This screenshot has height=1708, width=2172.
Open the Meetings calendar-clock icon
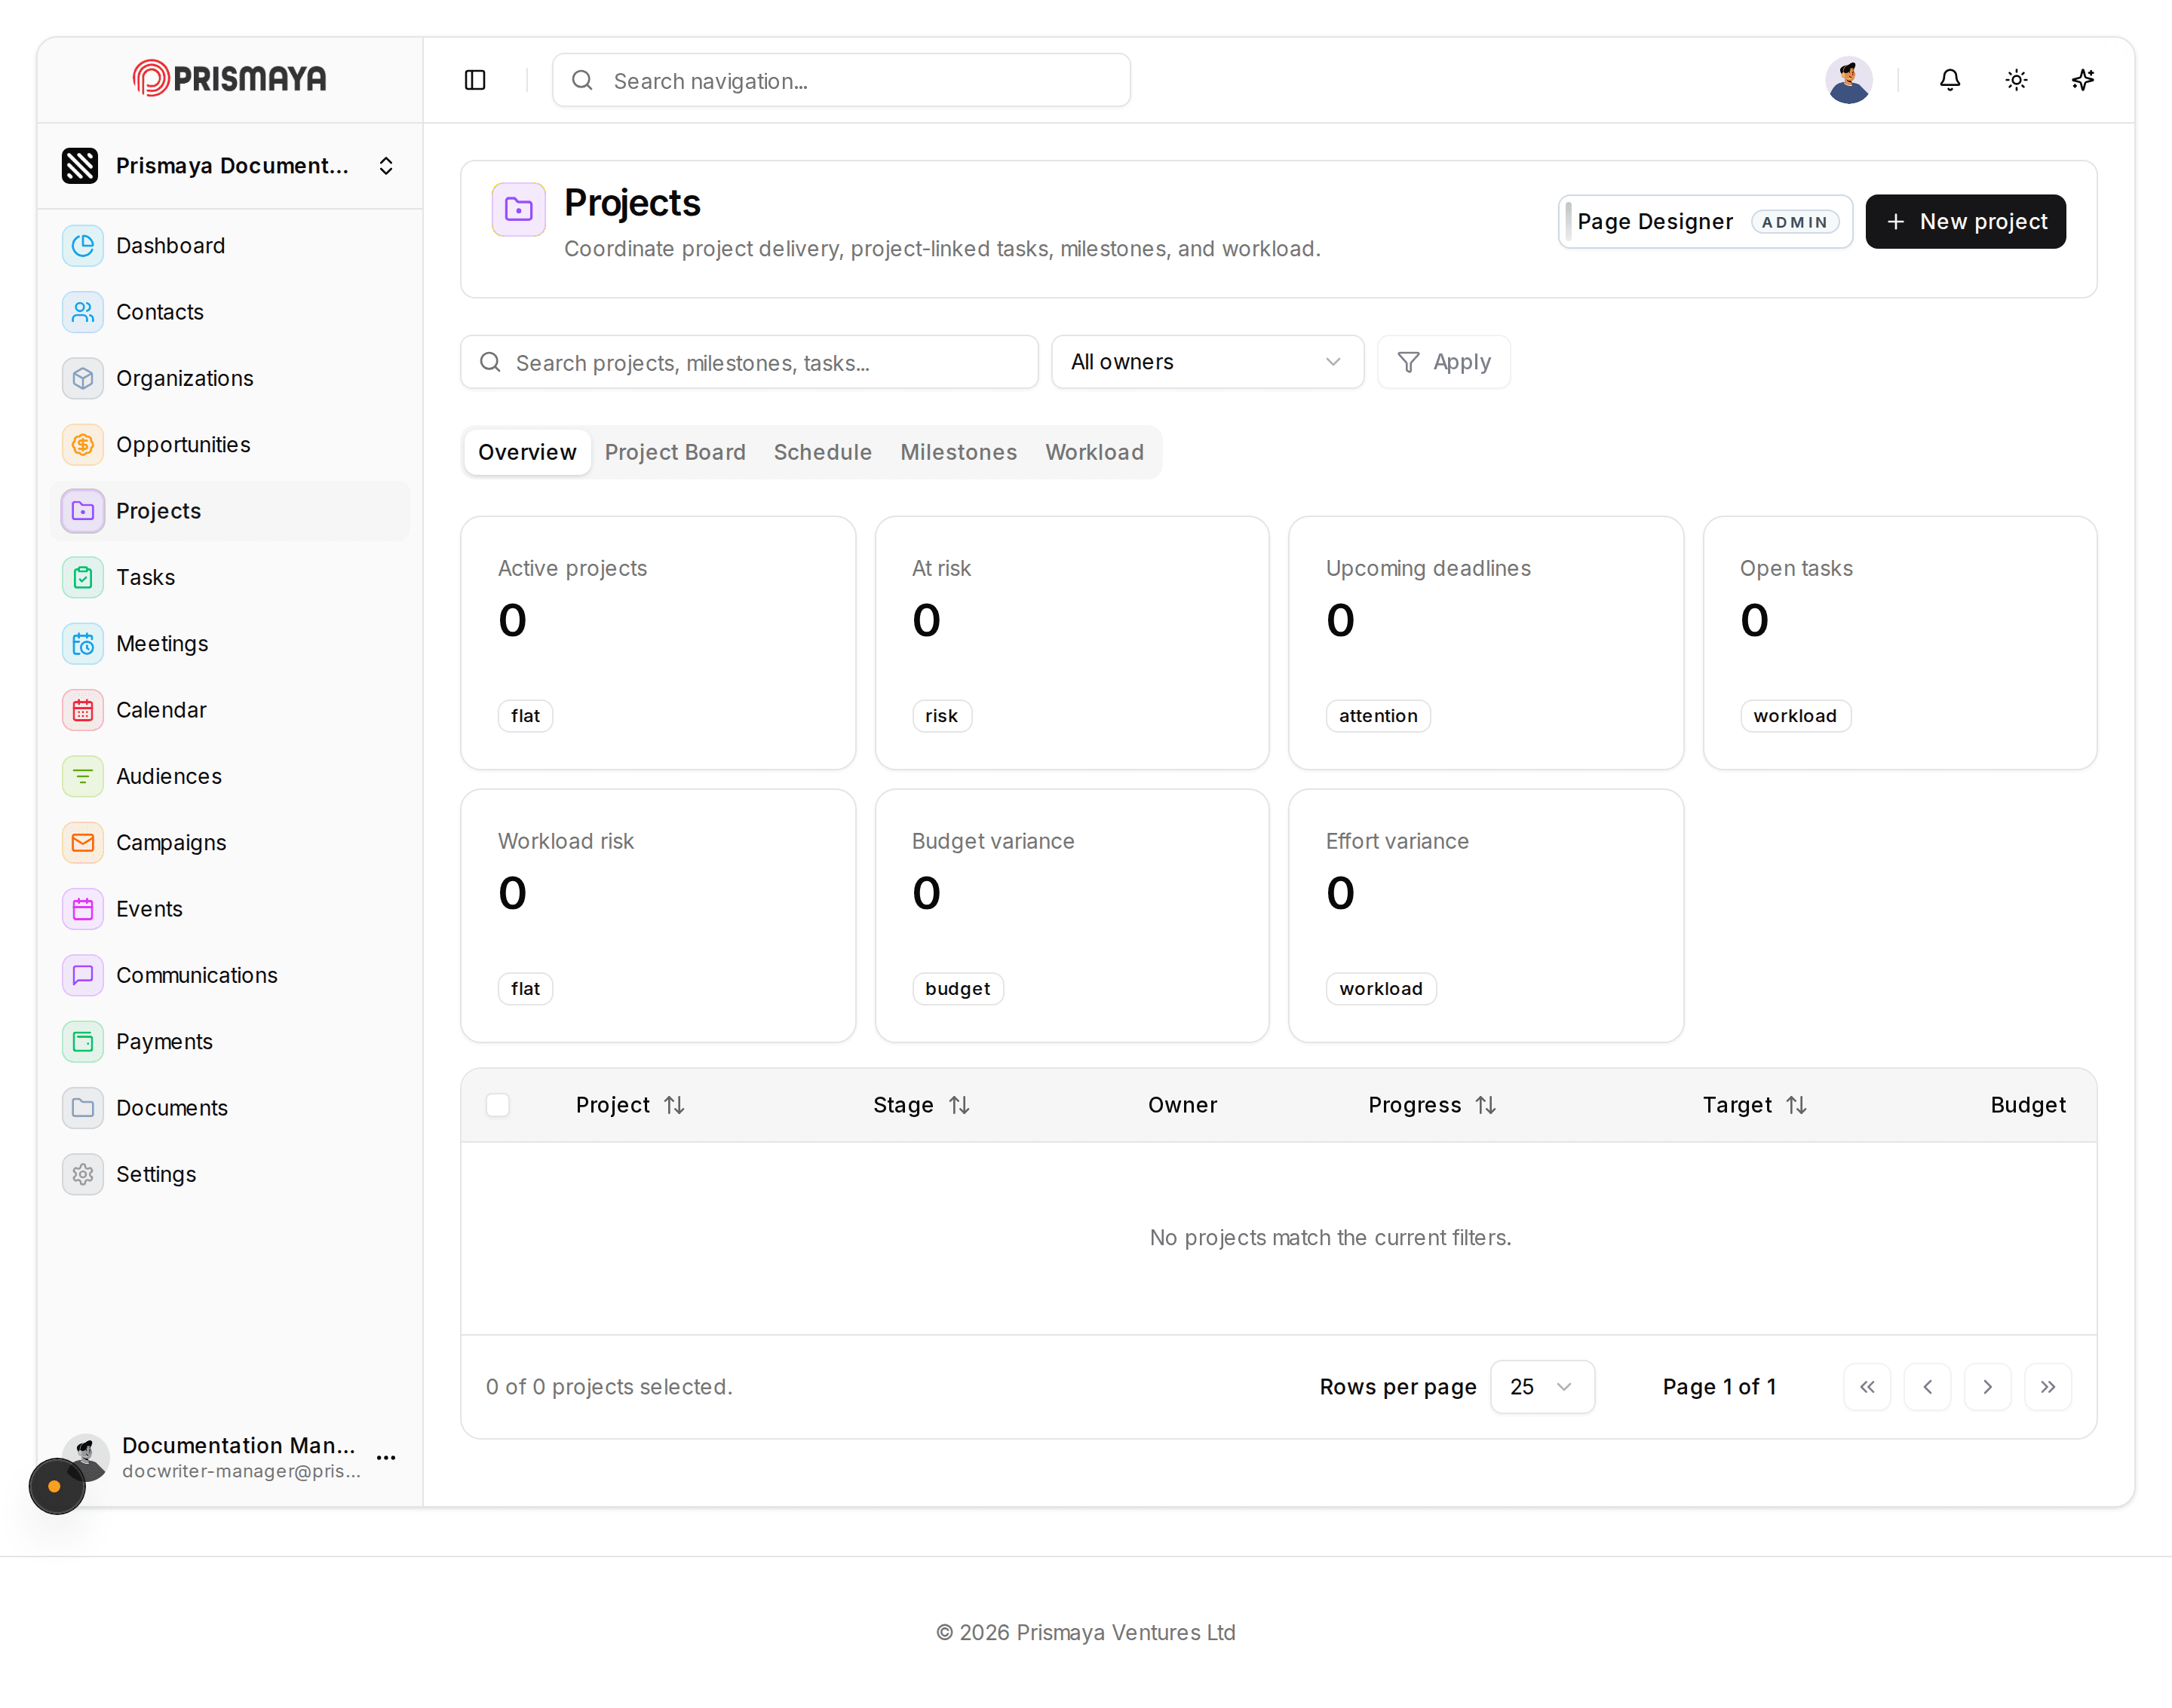pyautogui.click(x=83, y=643)
